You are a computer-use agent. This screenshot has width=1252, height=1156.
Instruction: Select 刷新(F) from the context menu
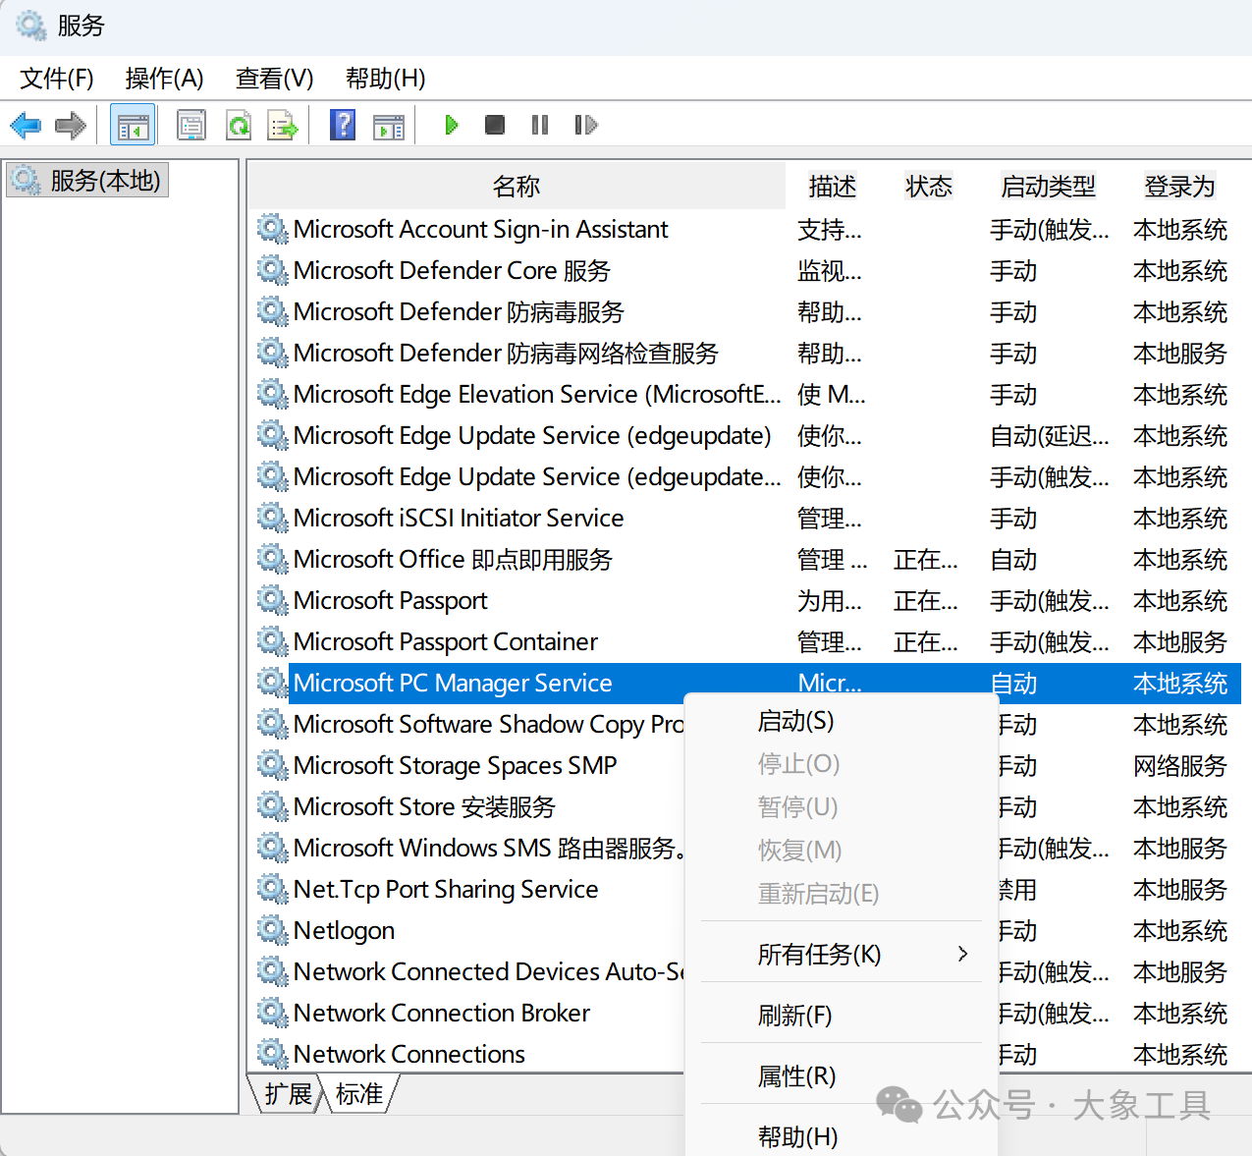coord(794,1015)
